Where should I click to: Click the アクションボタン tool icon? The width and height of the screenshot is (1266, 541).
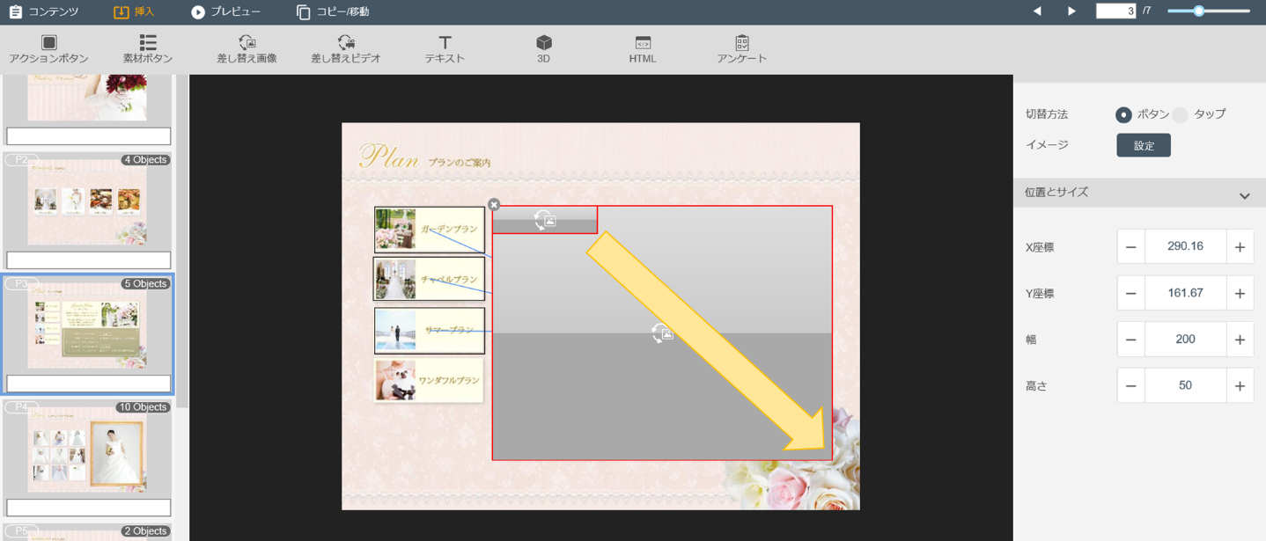click(x=48, y=48)
